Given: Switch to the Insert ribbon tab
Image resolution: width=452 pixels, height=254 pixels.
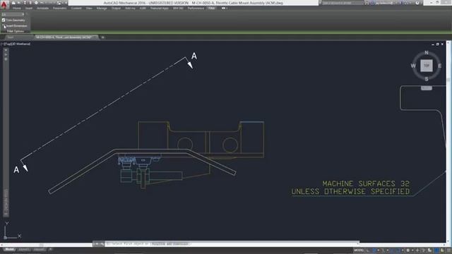Looking at the screenshot, I should point(29,8).
